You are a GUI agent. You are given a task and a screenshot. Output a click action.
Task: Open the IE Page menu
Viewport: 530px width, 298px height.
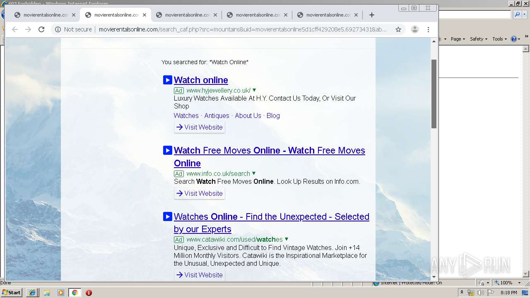[x=458, y=39]
